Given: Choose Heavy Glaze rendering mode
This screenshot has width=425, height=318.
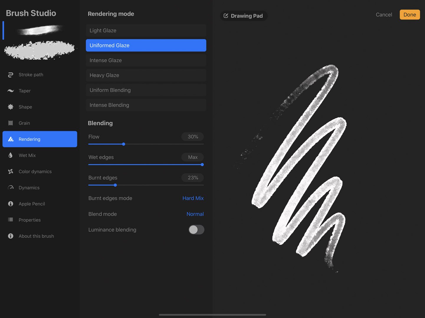Looking at the screenshot, I should click(146, 75).
